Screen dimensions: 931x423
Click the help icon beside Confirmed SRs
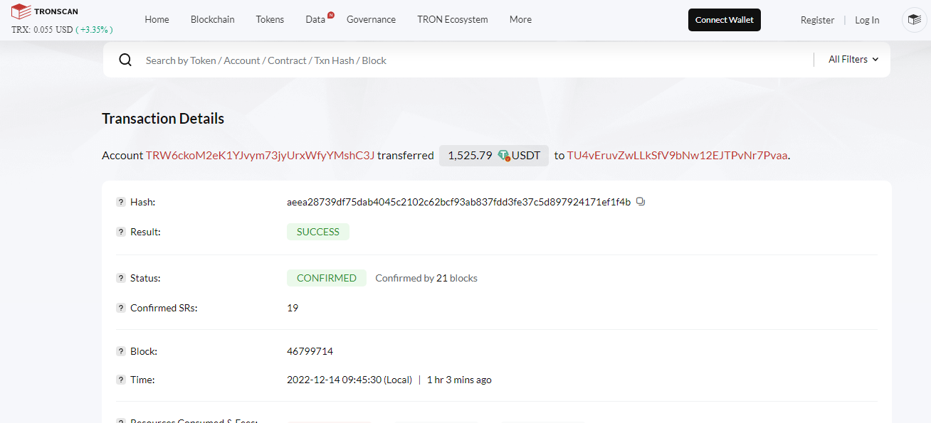pyautogui.click(x=121, y=308)
